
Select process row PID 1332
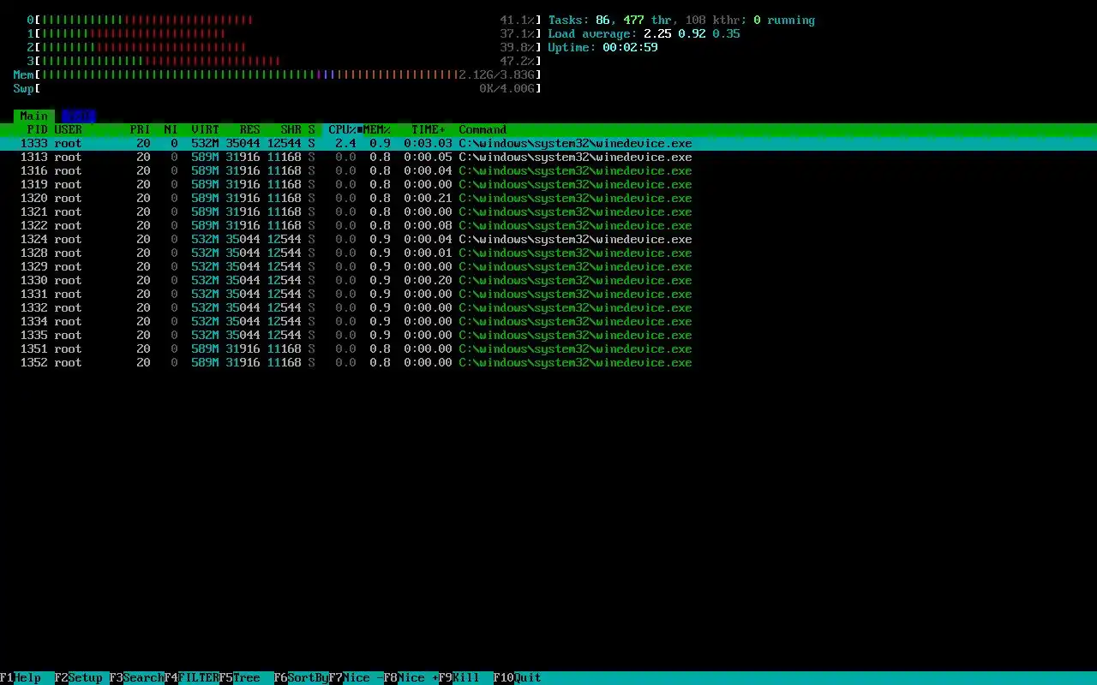(x=548, y=307)
